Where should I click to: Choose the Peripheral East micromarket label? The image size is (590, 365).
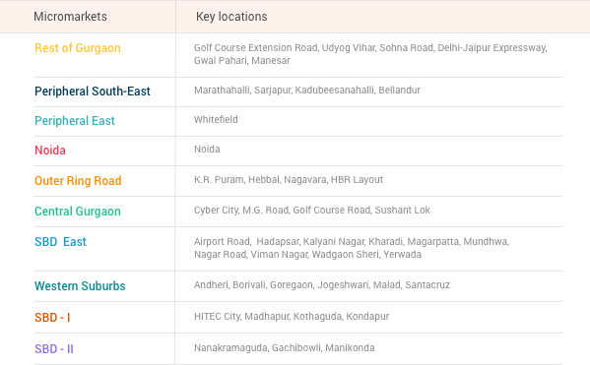(75, 121)
